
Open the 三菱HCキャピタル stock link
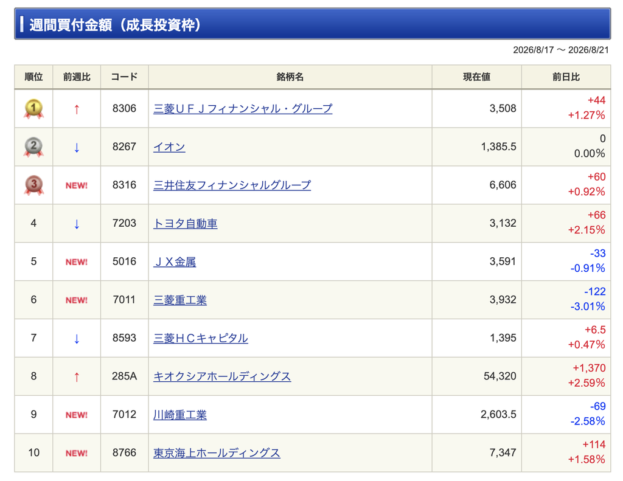click(201, 338)
